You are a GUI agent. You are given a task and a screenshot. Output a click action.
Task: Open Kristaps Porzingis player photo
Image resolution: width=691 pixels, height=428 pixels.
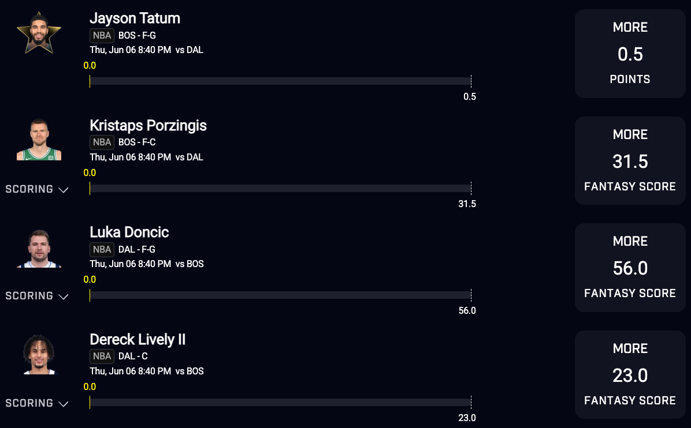coord(39,139)
